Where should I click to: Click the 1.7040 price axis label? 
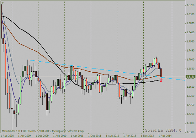191,60
